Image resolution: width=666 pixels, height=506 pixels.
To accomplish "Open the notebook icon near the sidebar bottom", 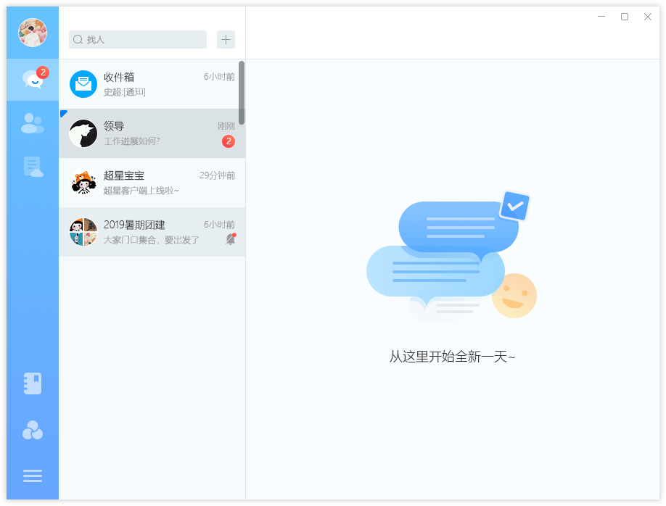I will coord(32,383).
